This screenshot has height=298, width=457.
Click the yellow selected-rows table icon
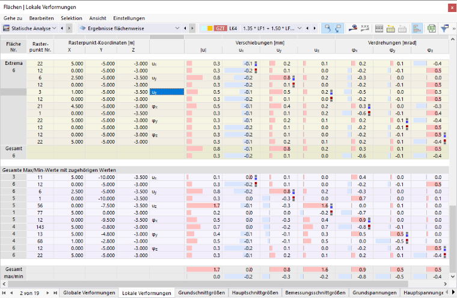[390, 28]
